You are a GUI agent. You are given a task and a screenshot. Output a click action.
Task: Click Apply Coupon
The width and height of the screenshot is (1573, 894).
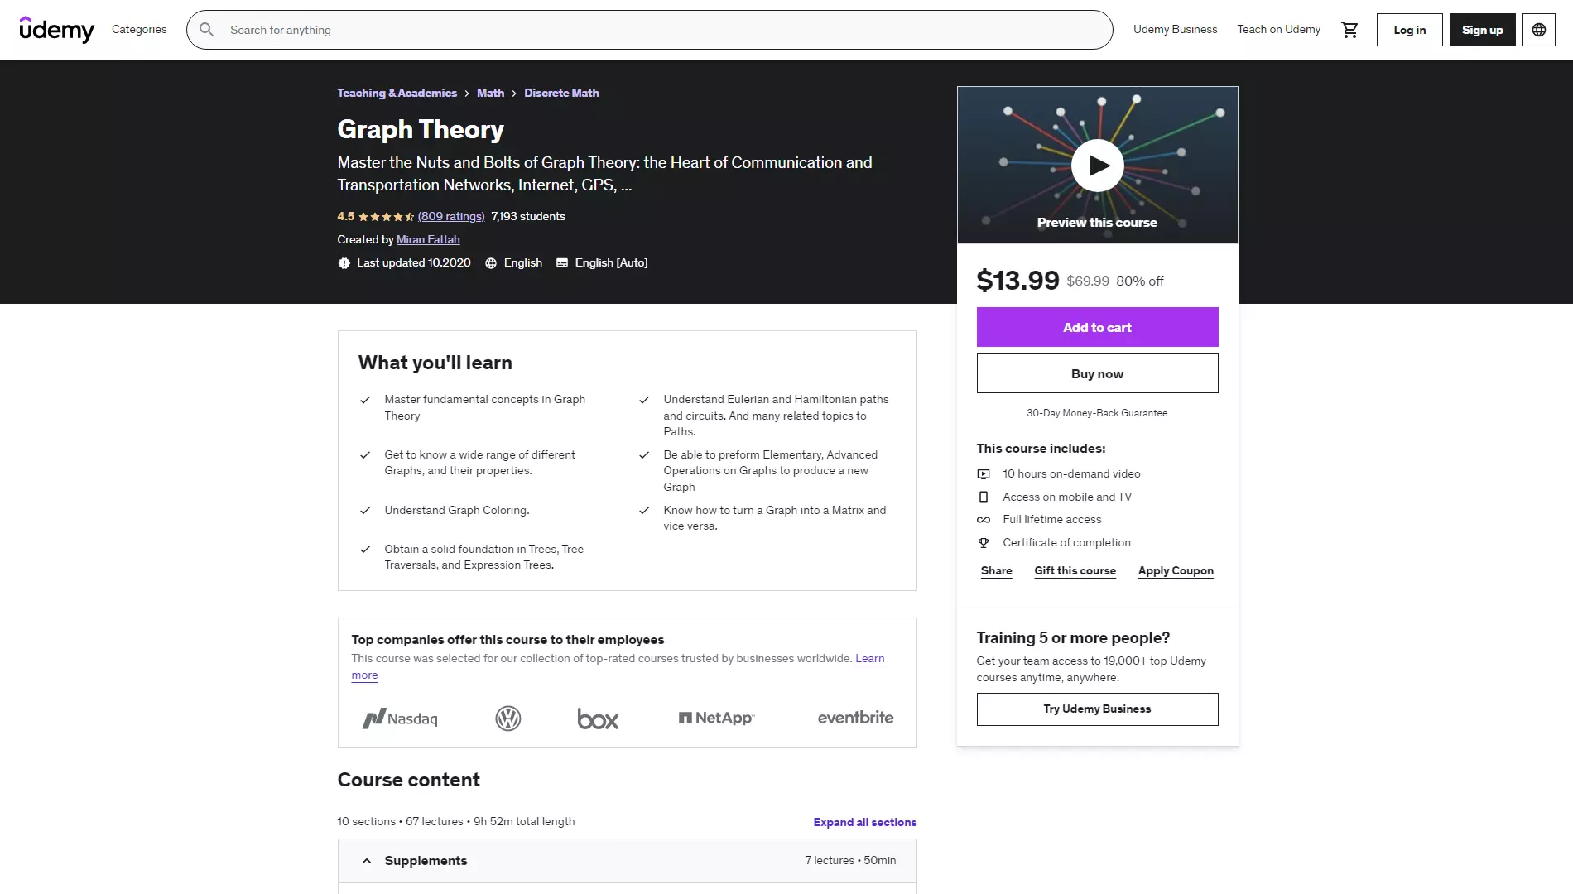(x=1176, y=571)
